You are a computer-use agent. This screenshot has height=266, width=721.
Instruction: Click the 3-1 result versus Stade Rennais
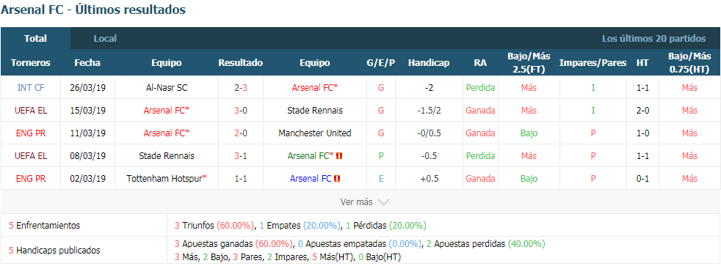241,156
